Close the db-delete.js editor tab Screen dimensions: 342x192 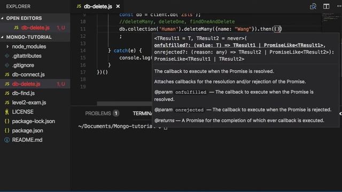118,6
